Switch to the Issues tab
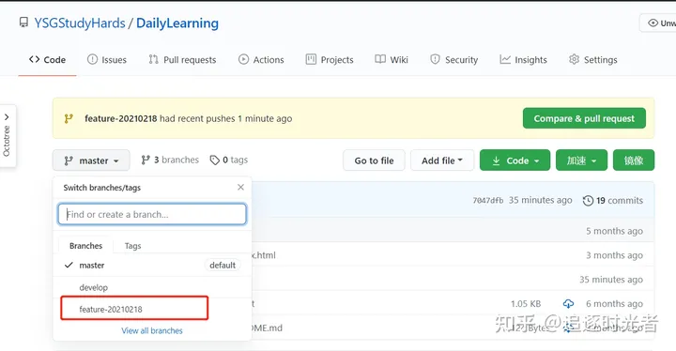This screenshot has height=351, width=676. click(107, 59)
